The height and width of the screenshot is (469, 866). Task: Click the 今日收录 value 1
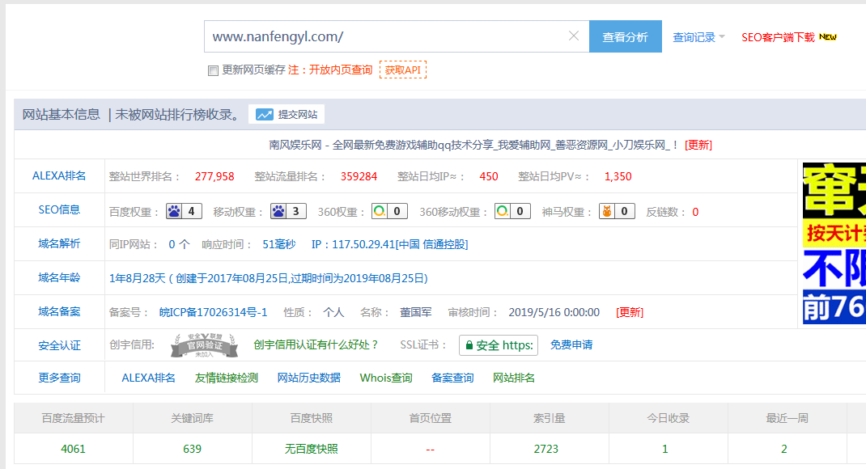pyautogui.click(x=665, y=449)
